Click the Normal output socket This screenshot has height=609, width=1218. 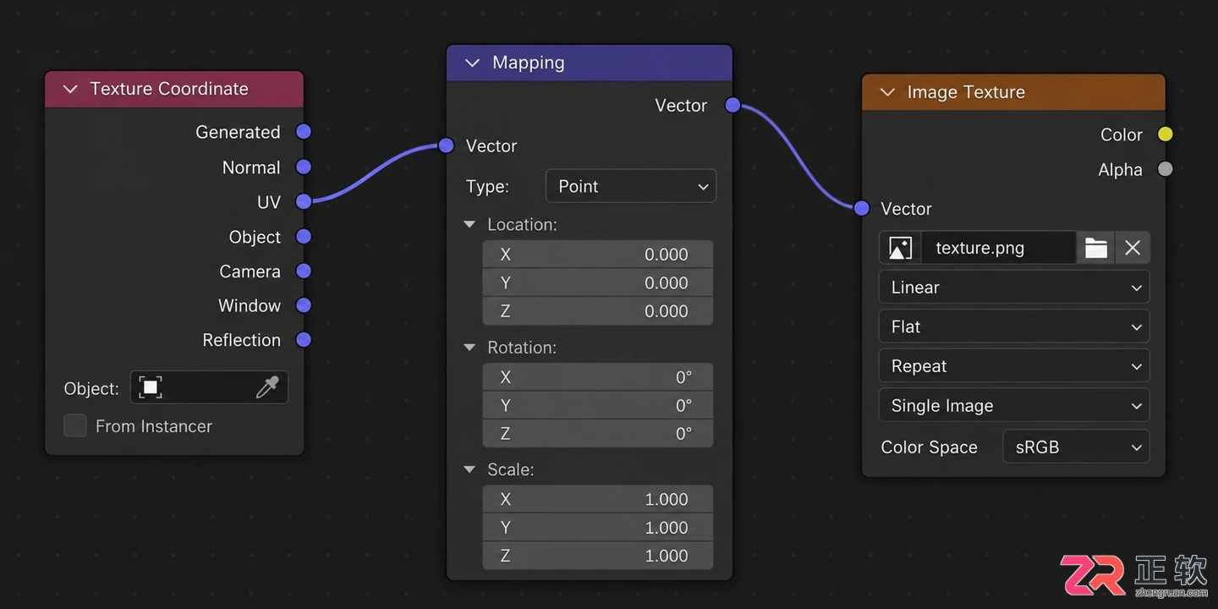point(304,167)
